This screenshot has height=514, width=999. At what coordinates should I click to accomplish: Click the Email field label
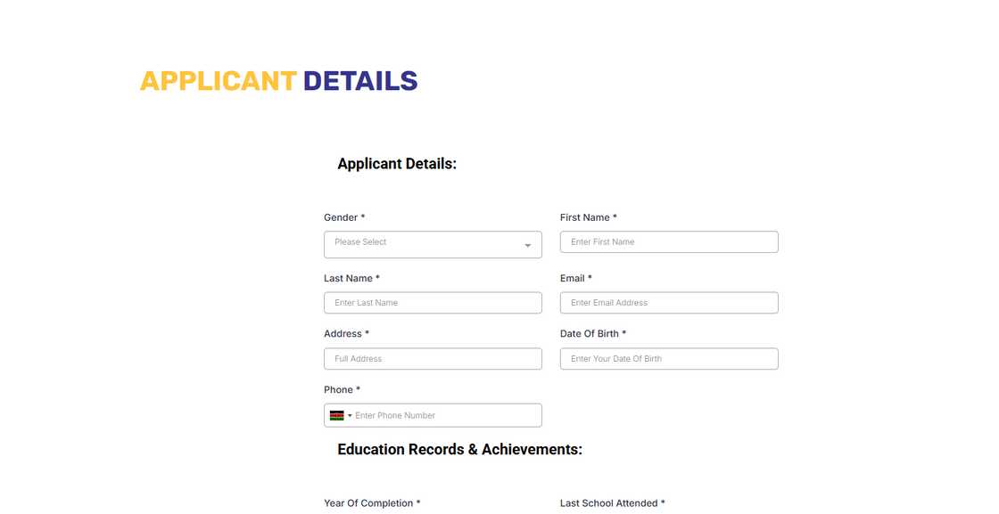click(x=573, y=277)
